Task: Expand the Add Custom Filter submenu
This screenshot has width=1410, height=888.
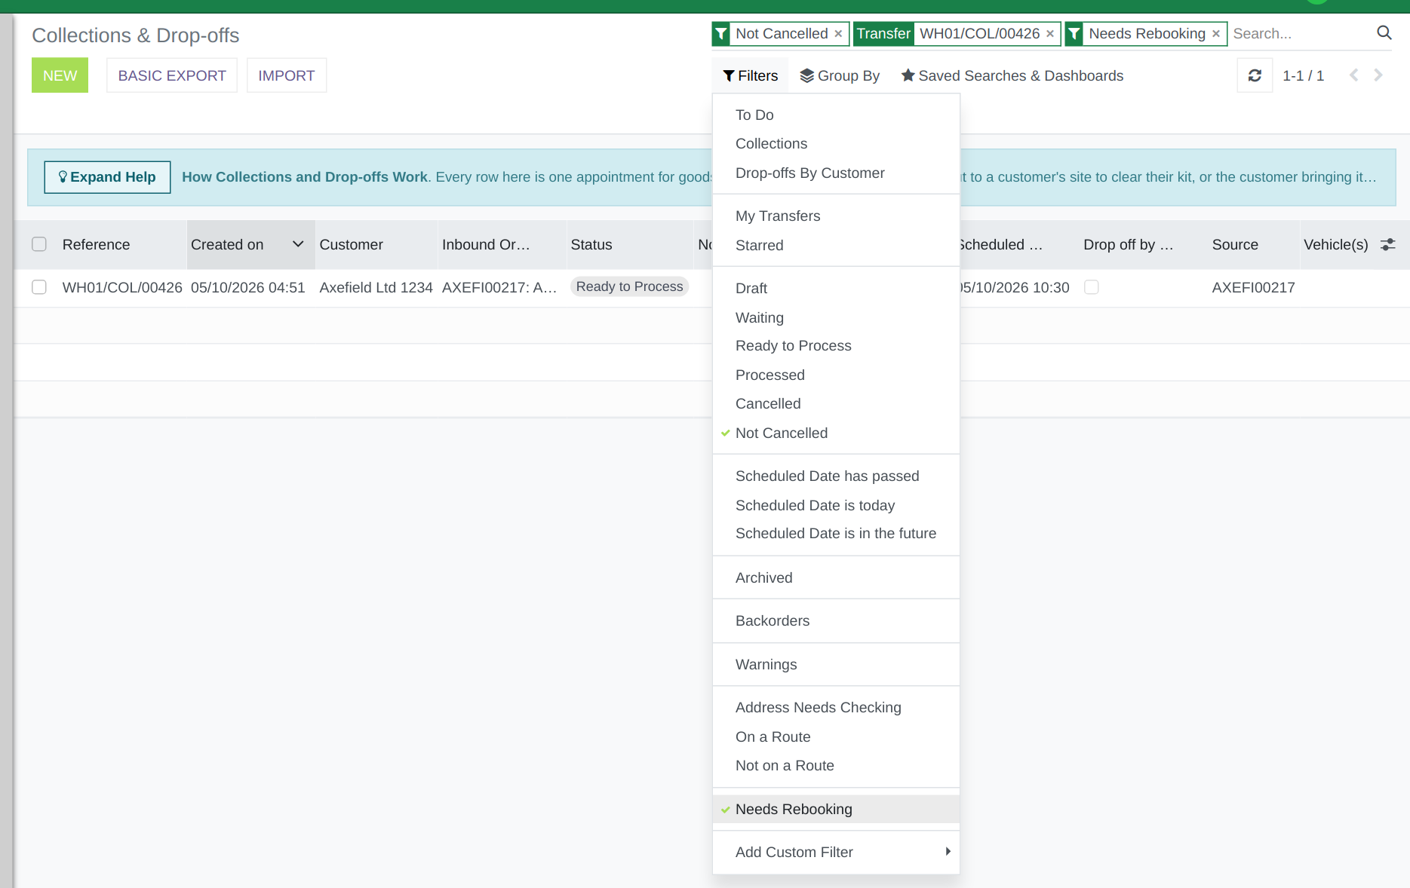Action: point(836,852)
